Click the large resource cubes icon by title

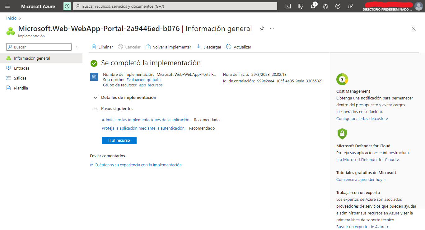point(11,31)
